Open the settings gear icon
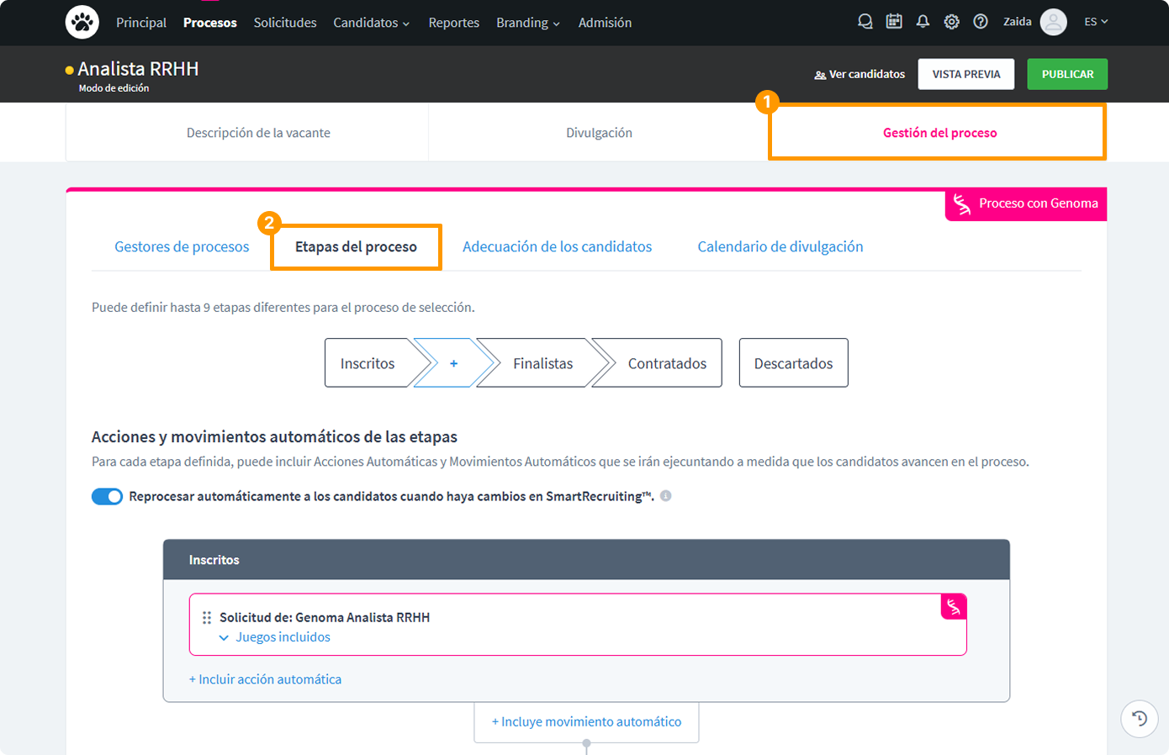Viewport: 1169px width, 755px height. [x=951, y=21]
